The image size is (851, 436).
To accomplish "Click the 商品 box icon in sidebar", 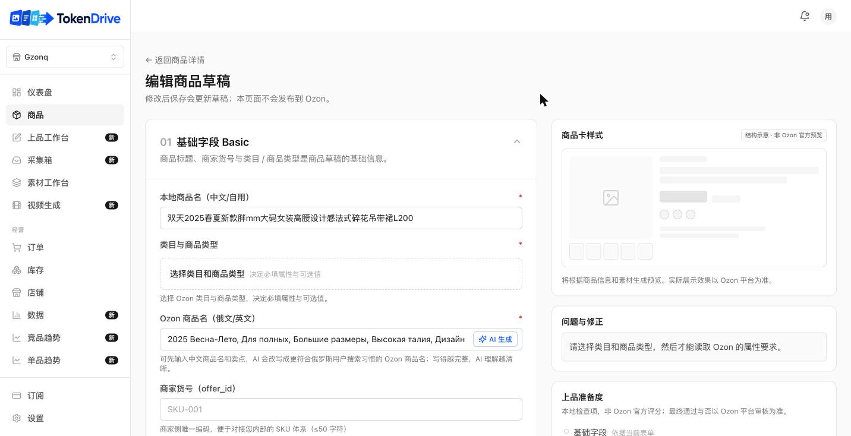I will pos(17,115).
